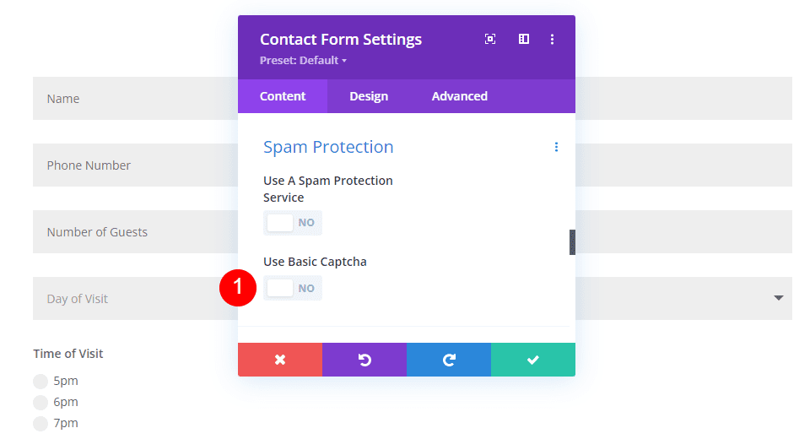
Task: Choose the 7pm time of visit
Action: coord(40,424)
